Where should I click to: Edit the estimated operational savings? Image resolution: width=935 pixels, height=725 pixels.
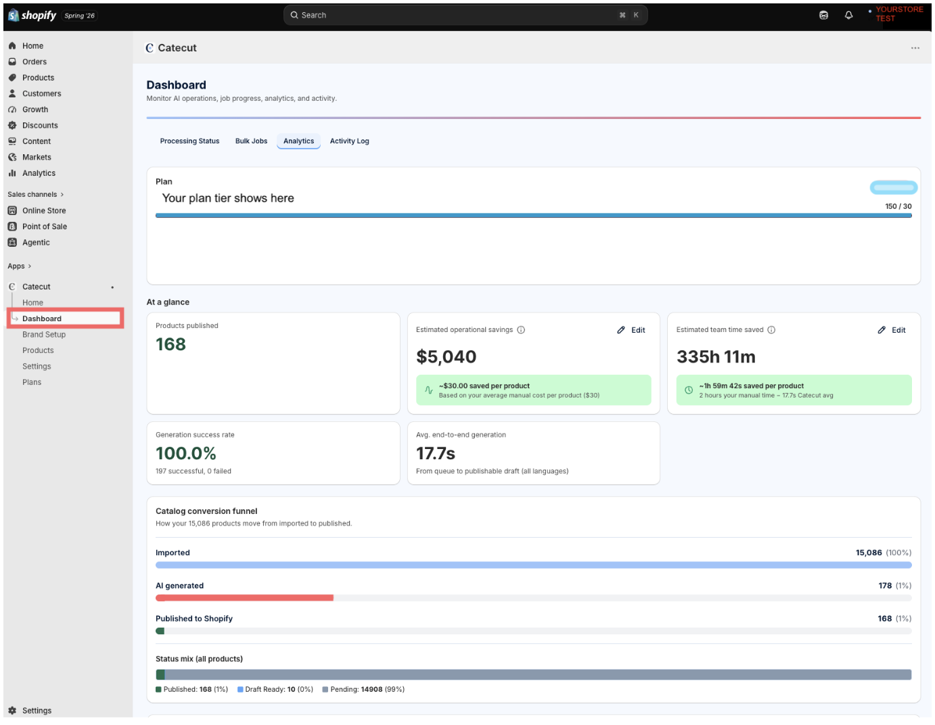(x=631, y=330)
